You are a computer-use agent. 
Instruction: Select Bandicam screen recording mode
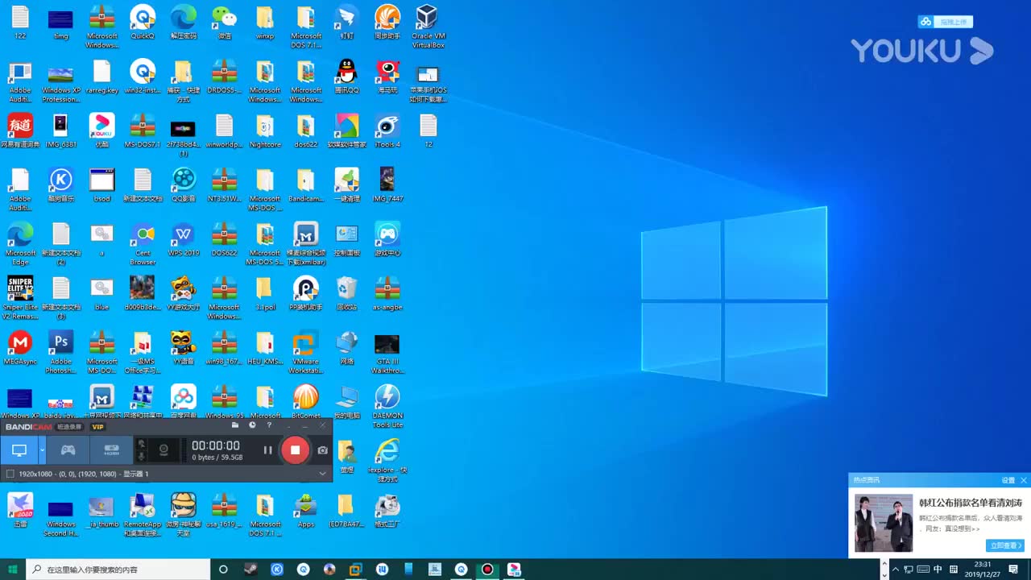point(19,450)
